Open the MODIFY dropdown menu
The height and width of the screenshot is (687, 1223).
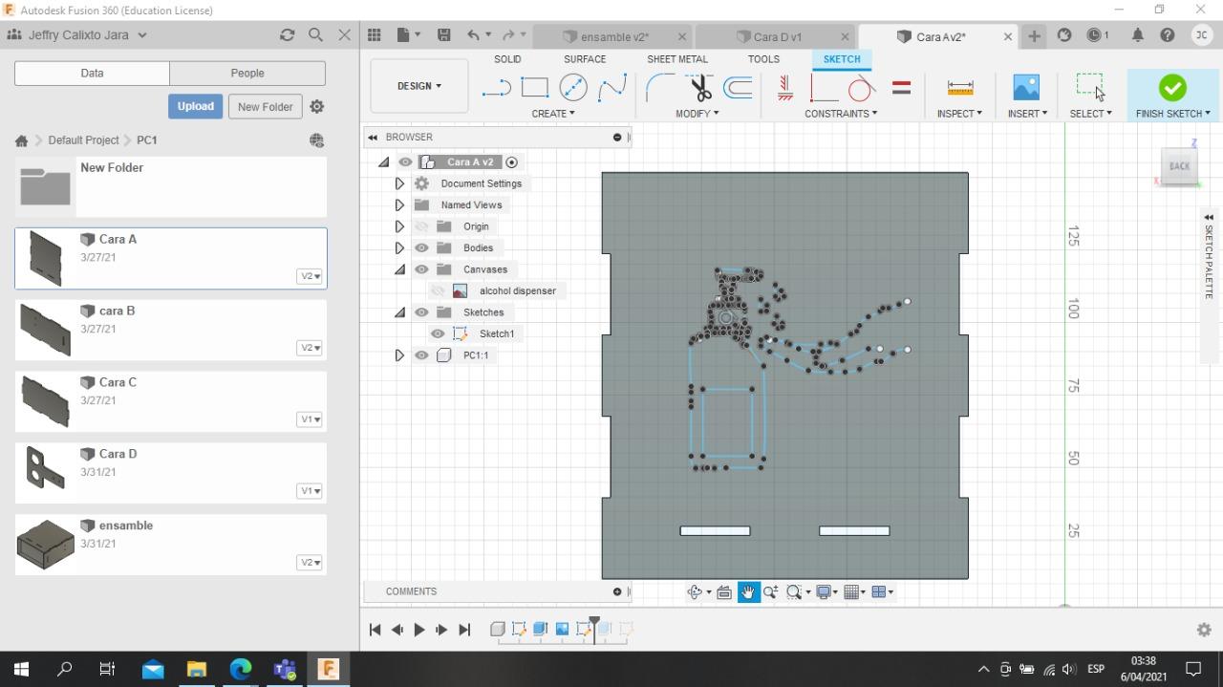697,114
